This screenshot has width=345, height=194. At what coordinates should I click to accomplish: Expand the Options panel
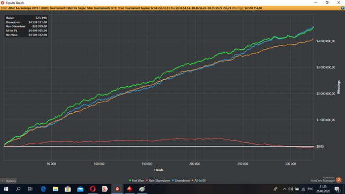(8, 181)
